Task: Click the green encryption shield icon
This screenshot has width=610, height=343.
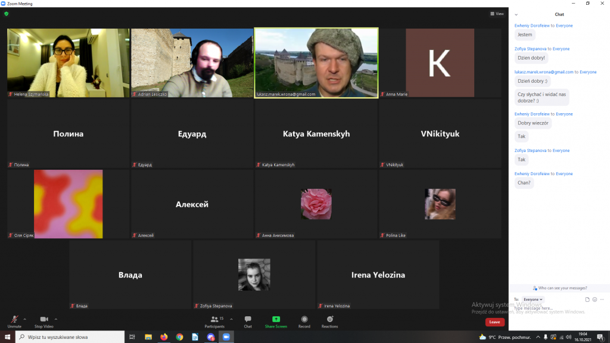Action: pyautogui.click(x=7, y=14)
